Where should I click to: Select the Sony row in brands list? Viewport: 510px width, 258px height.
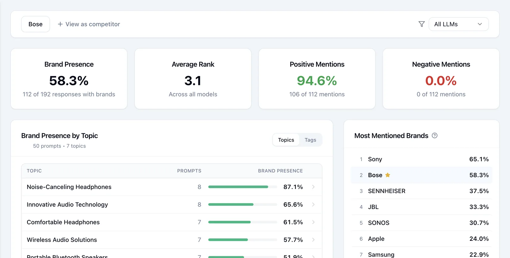421,159
